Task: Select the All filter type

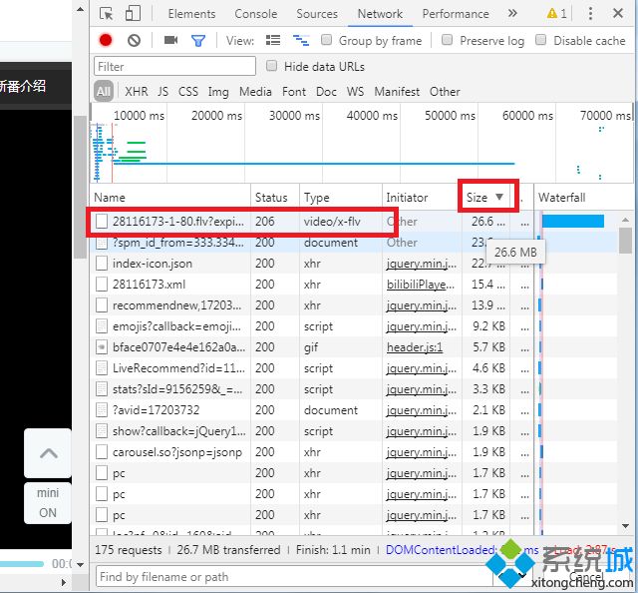Action: tap(104, 91)
